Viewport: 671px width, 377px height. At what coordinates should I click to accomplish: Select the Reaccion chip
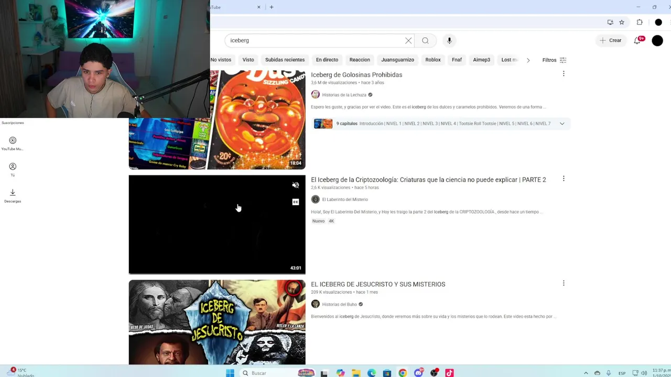(x=360, y=60)
